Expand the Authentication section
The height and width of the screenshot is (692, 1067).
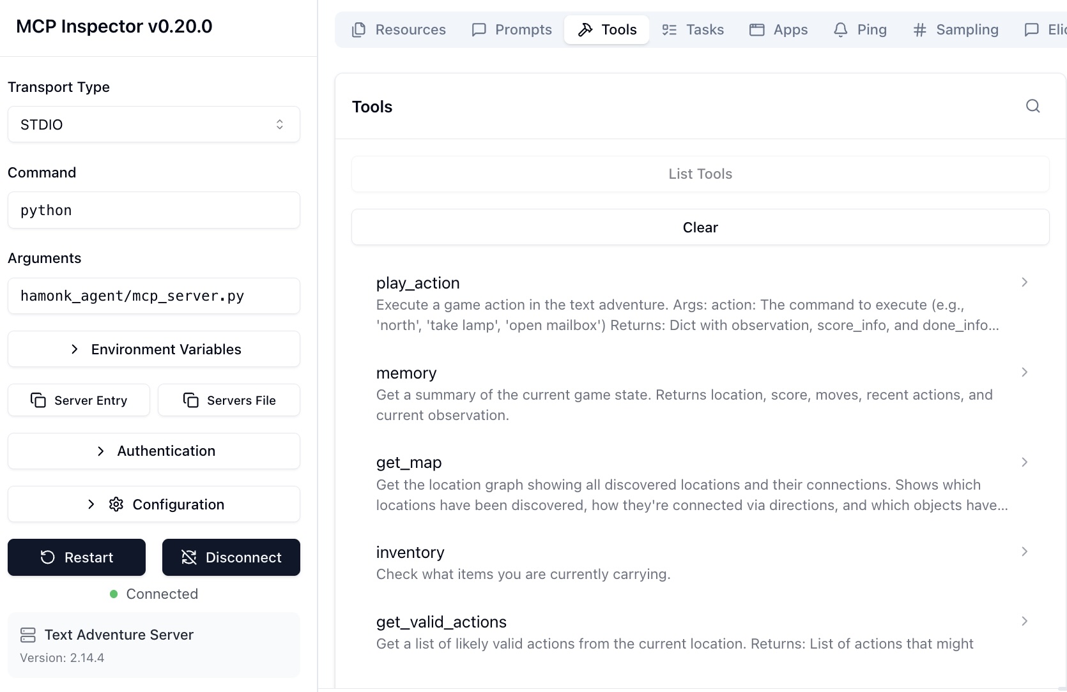coord(153,451)
